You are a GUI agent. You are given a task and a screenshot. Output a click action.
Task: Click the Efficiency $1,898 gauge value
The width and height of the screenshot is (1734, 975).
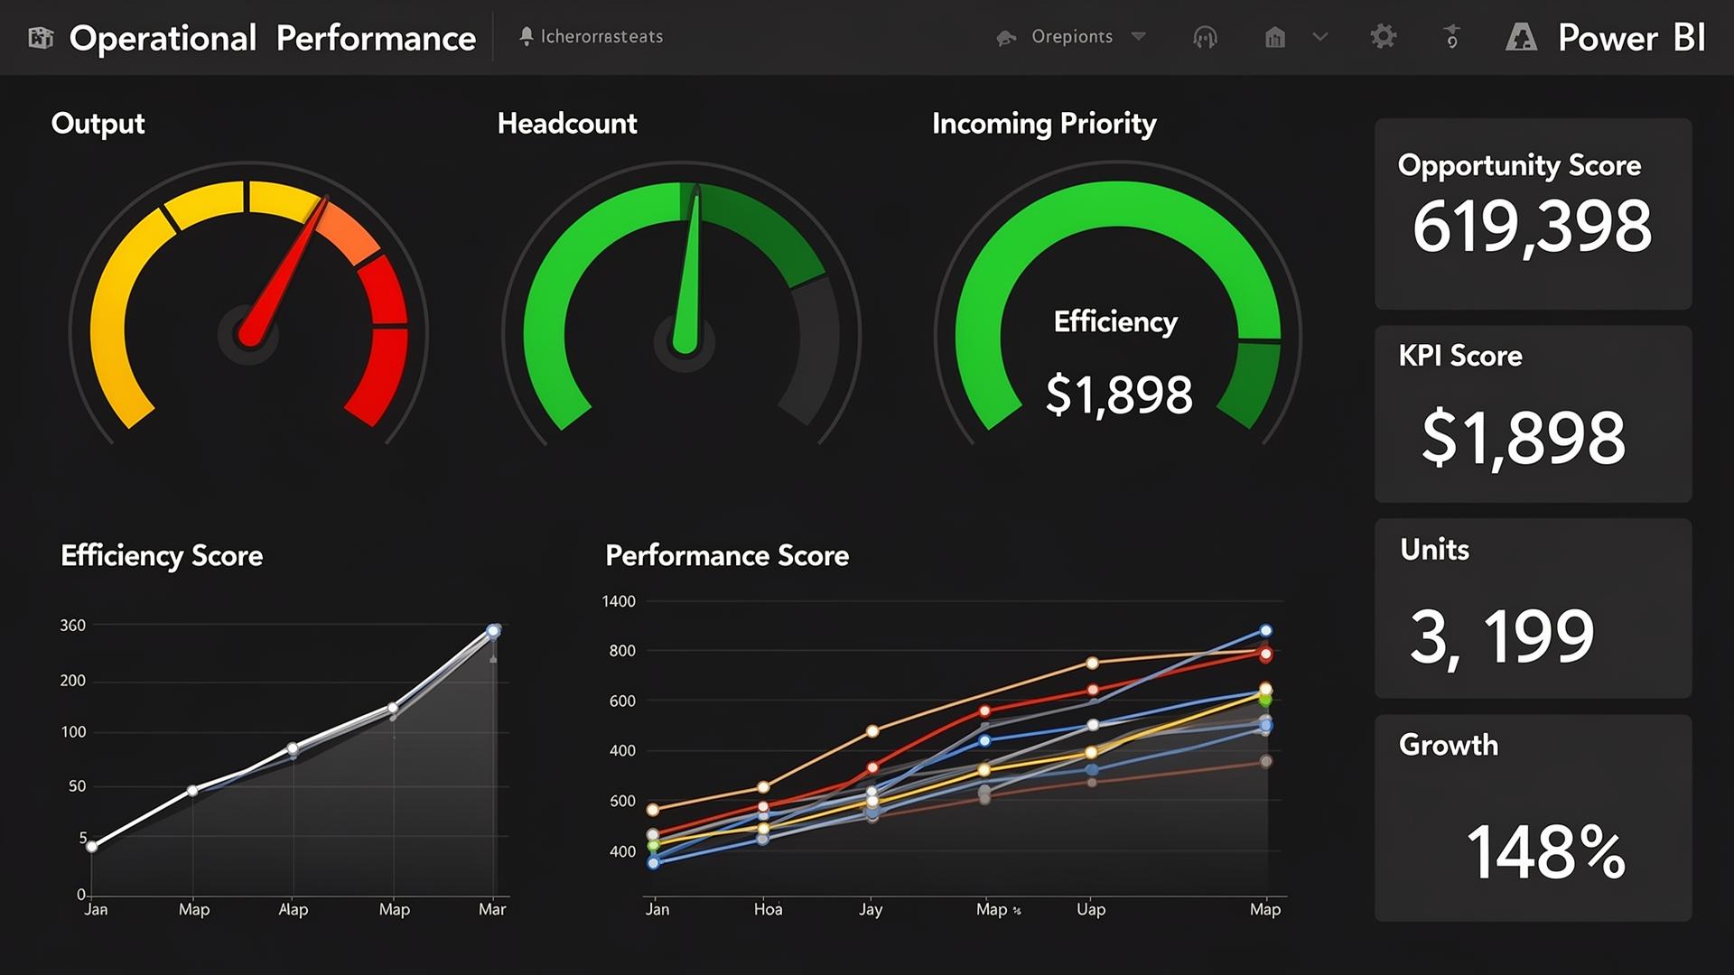tap(1119, 395)
